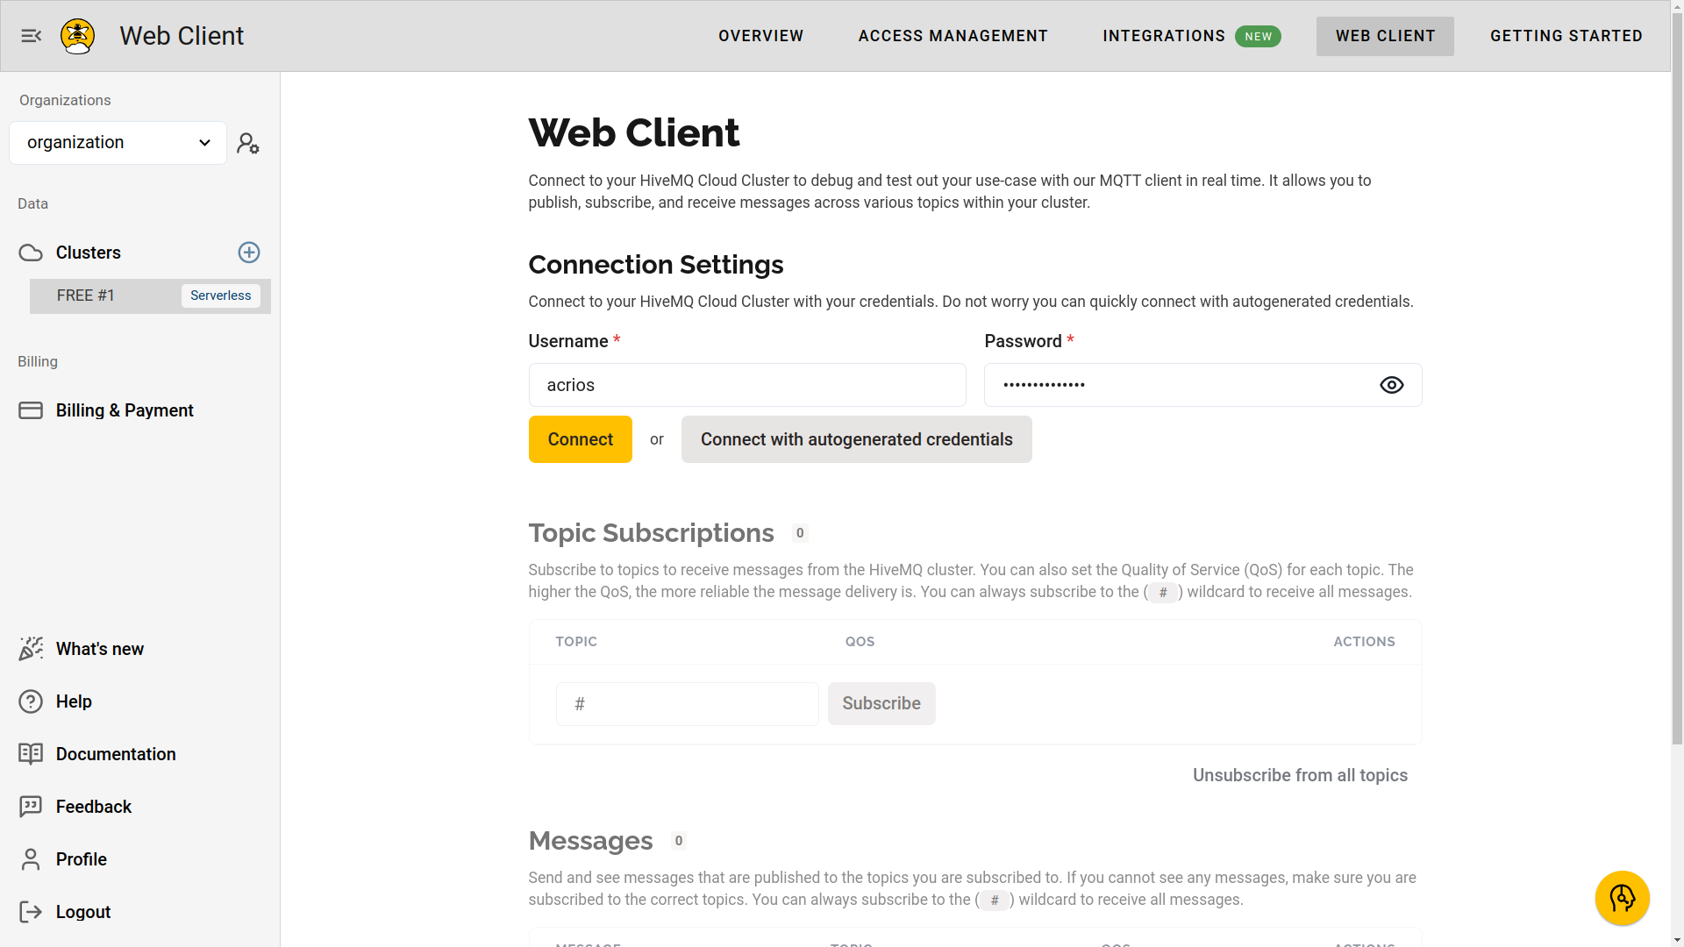Open the Integrations tab
The height and width of the screenshot is (947, 1684).
(x=1164, y=36)
